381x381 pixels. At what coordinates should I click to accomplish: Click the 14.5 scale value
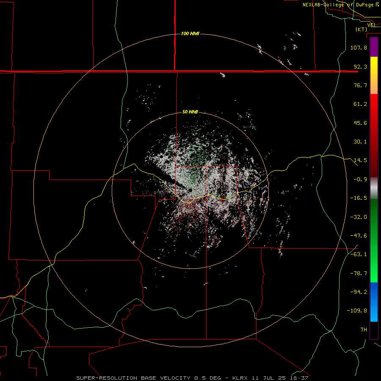[x=360, y=160]
